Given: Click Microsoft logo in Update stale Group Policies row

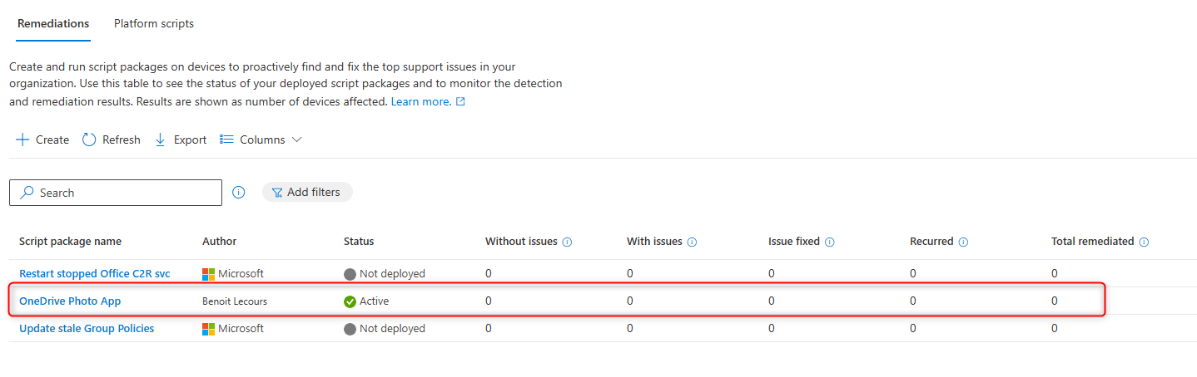Looking at the screenshot, I should [209, 329].
